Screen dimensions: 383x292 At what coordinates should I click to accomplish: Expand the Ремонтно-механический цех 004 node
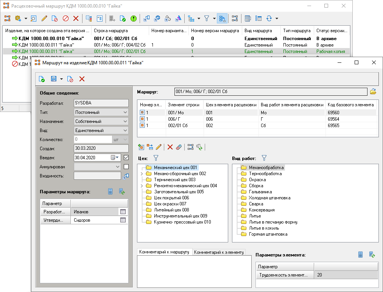(142, 186)
